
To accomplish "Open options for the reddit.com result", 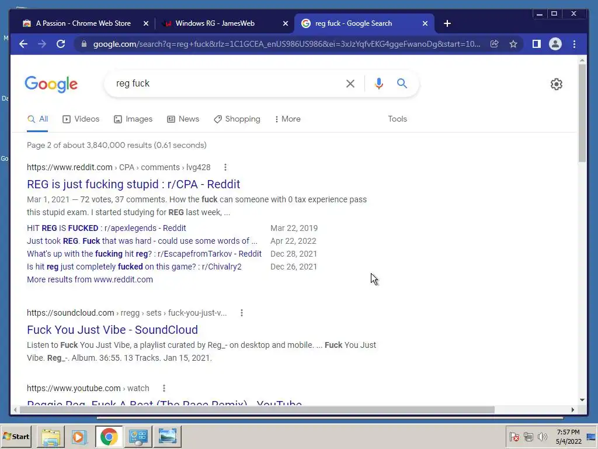I will click(x=225, y=167).
